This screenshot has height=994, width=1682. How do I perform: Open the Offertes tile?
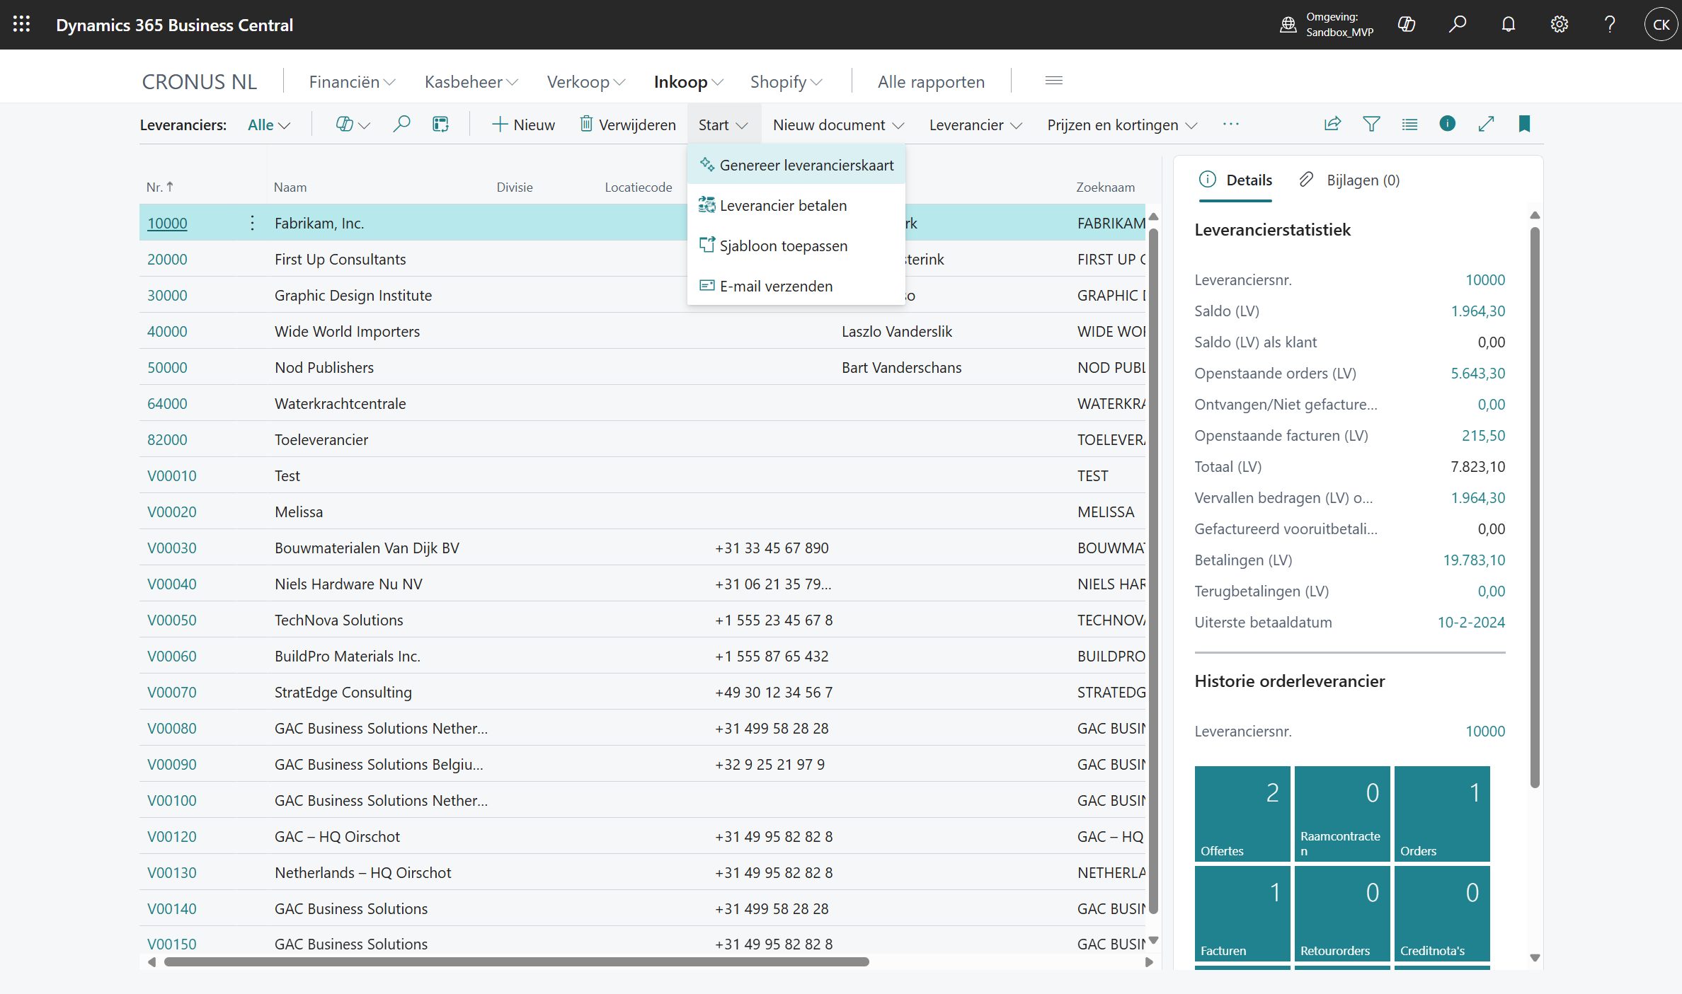point(1242,813)
